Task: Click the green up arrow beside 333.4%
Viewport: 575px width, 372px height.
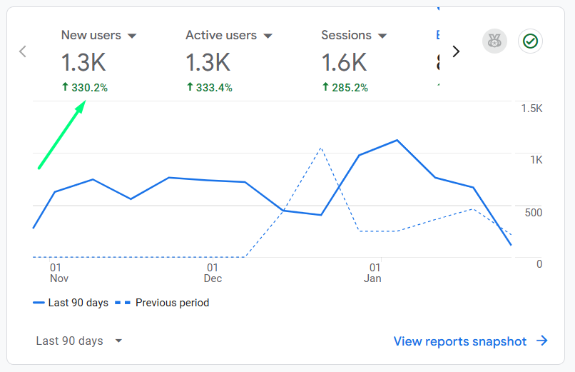Action: [190, 88]
